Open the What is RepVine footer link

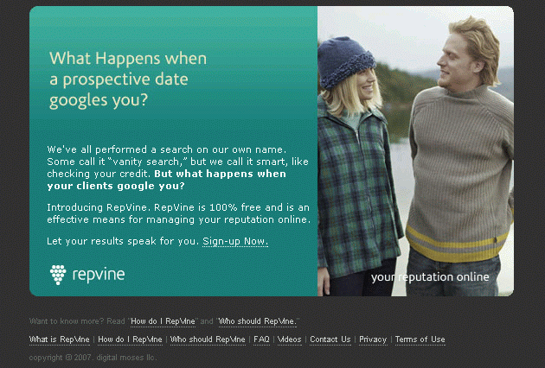tap(60, 339)
